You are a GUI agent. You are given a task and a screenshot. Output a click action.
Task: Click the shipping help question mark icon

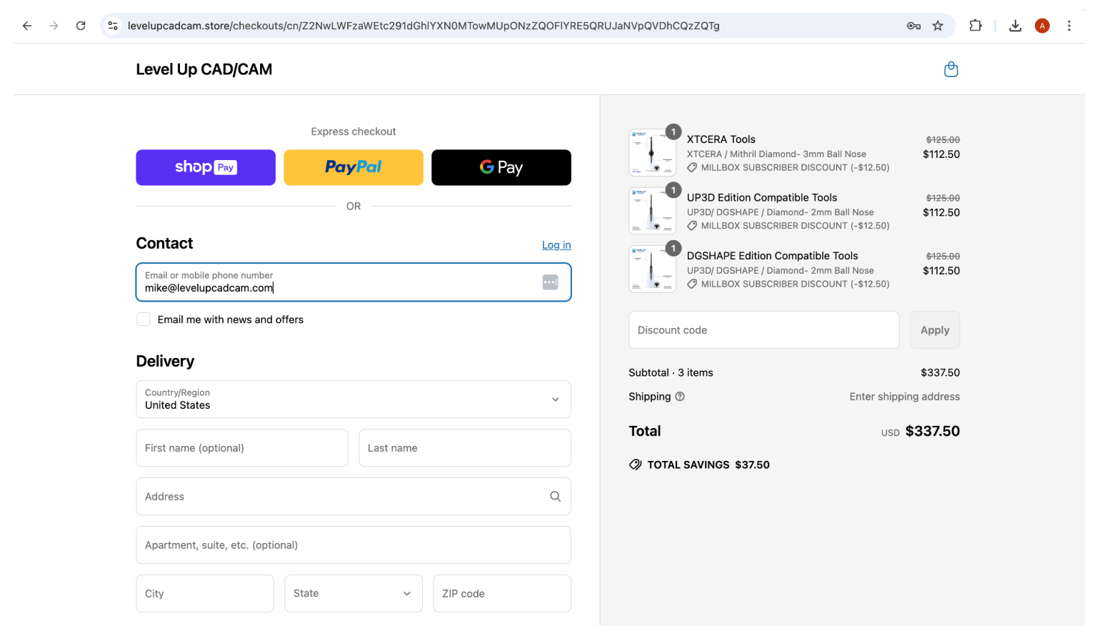pyautogui.click(x=680, y=397)
